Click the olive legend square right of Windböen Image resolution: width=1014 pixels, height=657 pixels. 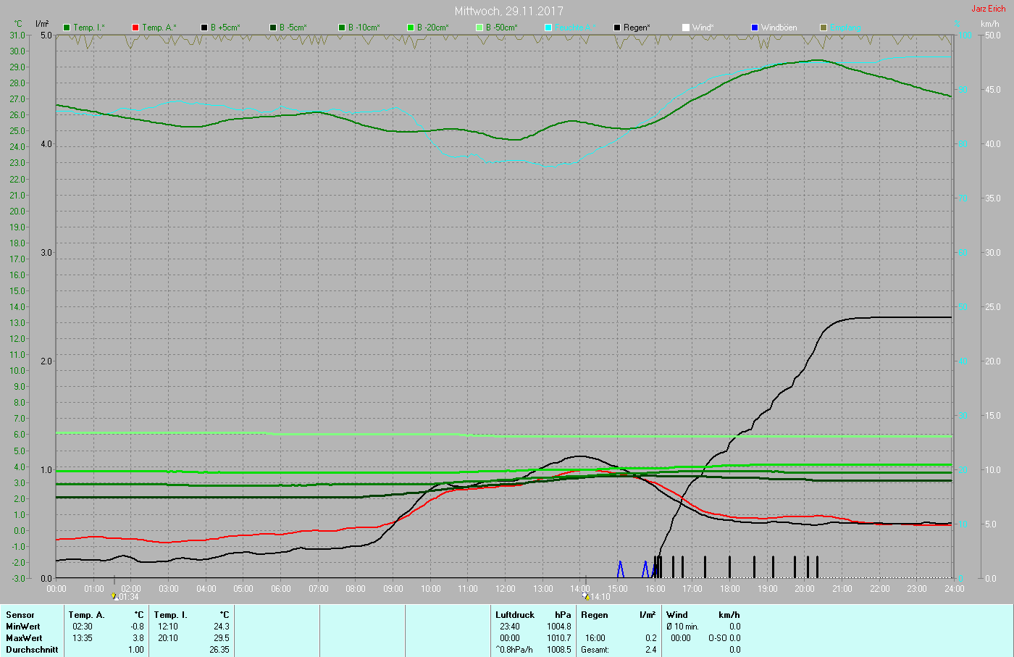824,28
